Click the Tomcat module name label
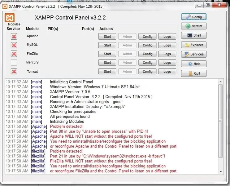The image size is (230, 186). [x=33, y=72]
